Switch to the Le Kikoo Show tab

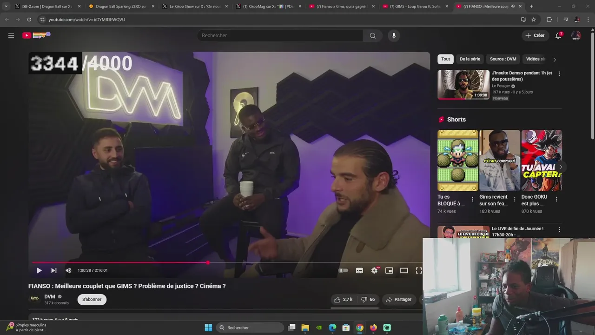195,7
